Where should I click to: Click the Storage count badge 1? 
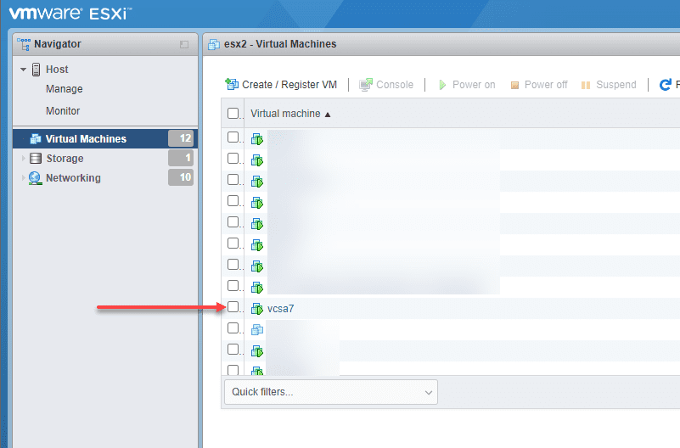click(181, 158)
